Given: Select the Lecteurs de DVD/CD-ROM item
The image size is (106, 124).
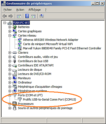Looking at the screenshot, I should (x=34, y=74).
